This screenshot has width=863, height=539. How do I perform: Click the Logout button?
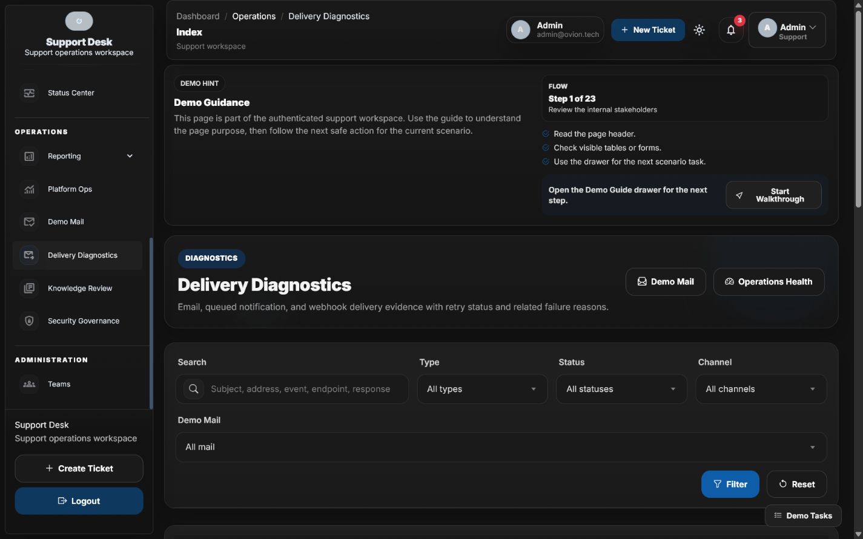(x=79, y=501)
